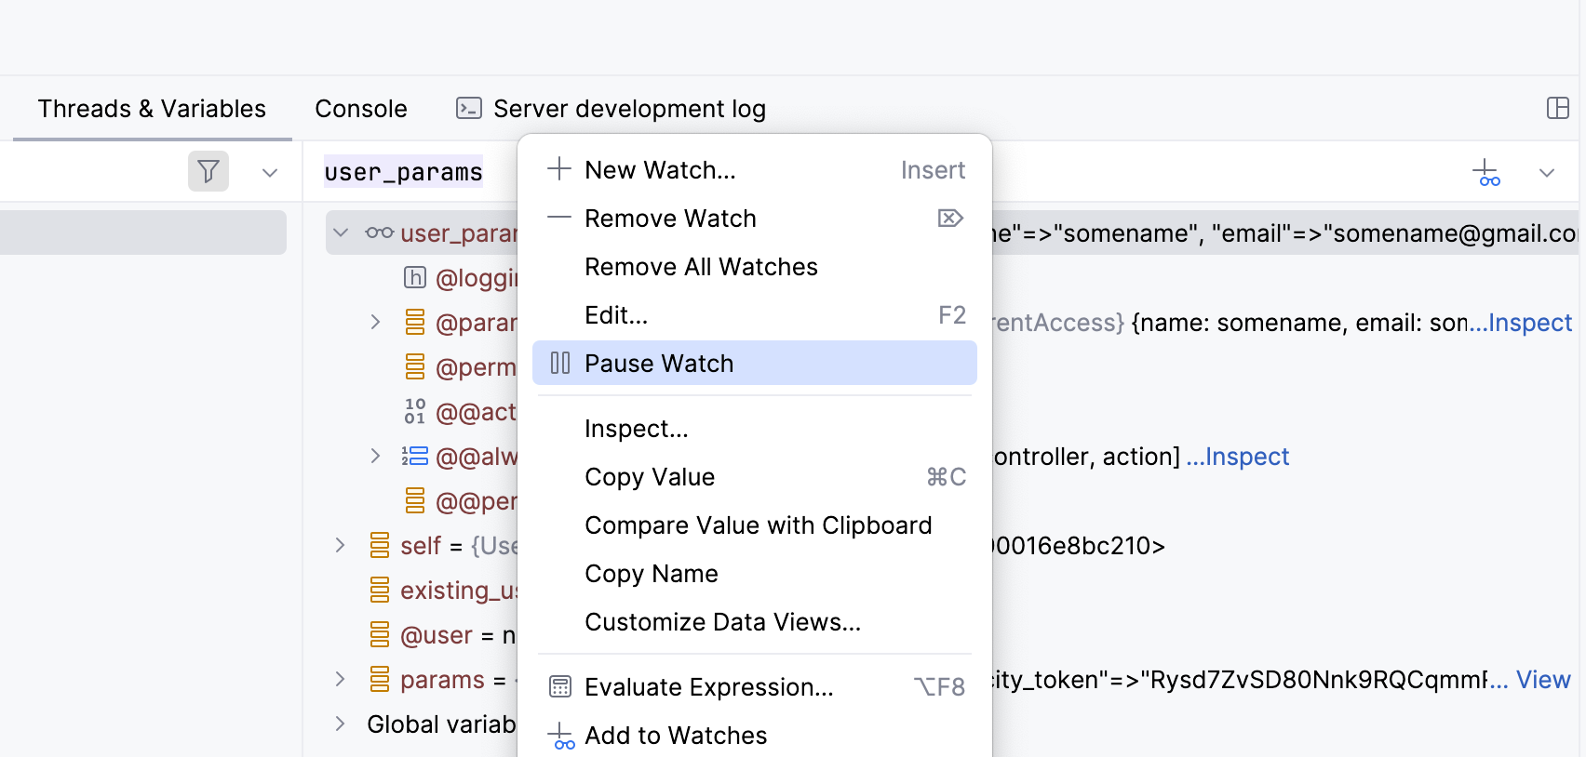The image size is (1586, 757).
Task: Choose Copy Value from context menu
Action: pos(650,477)
